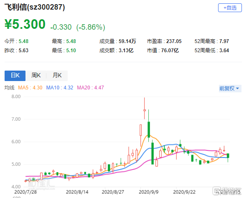
Task: Click the MA5 : 4.30 legend label
Action: point(30,88)
